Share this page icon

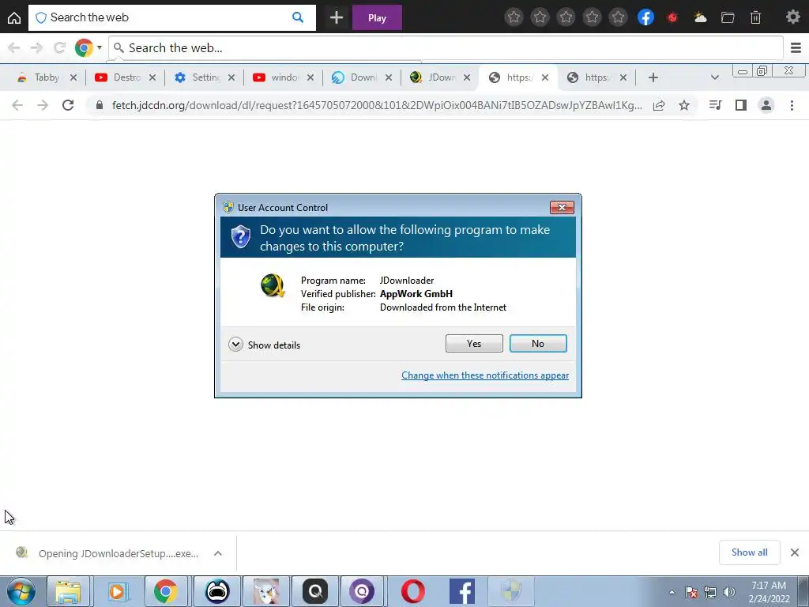click(659, 105)
